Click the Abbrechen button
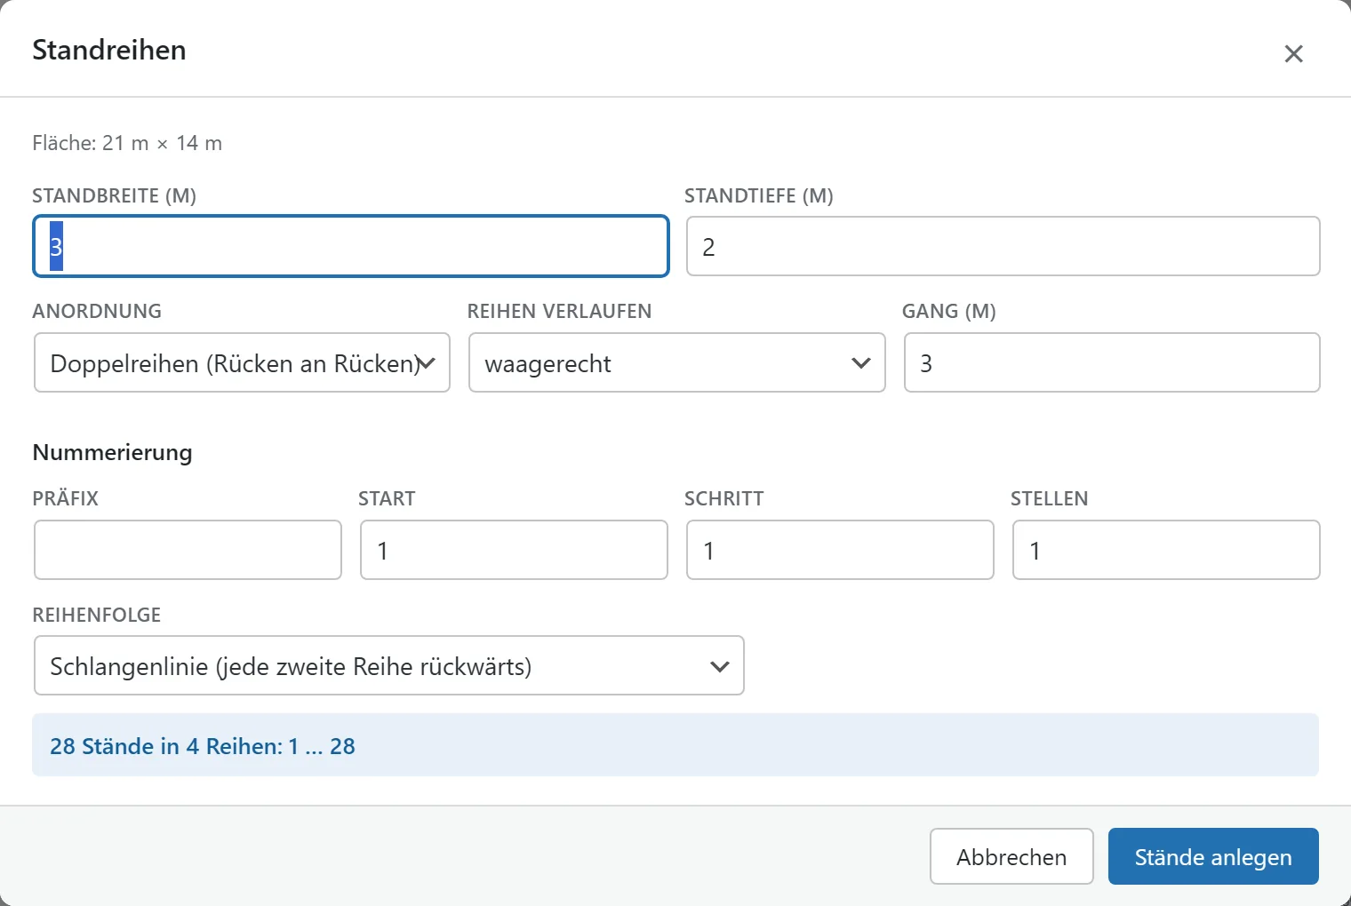Screen dimensions: 1351x906 coord(1011,856)
